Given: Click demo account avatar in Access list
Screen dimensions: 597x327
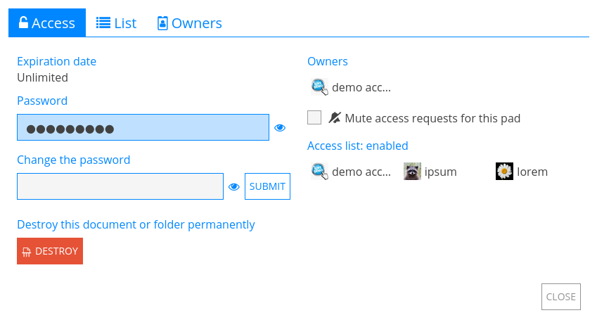Looking at the screenshot, I should coord(319,171).
